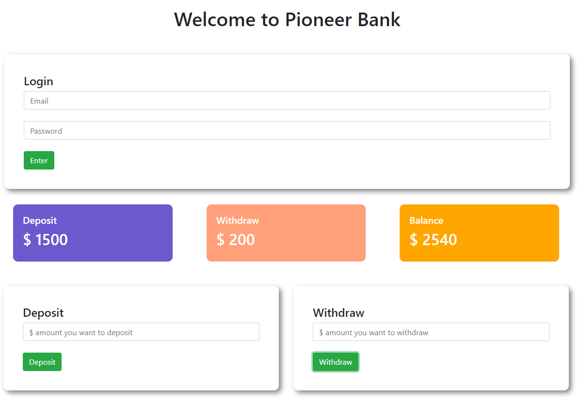Viewport: 581px width, 403px height.
Task: Click the Login section heading
Action: [x=38, y=81]
